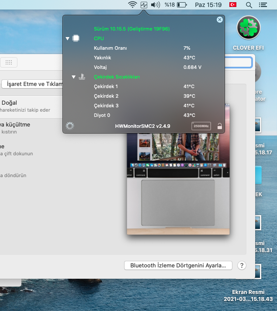Click the System Preferences search field
Viewport: 277px width, 311px height.
click(x=238, y=62)
